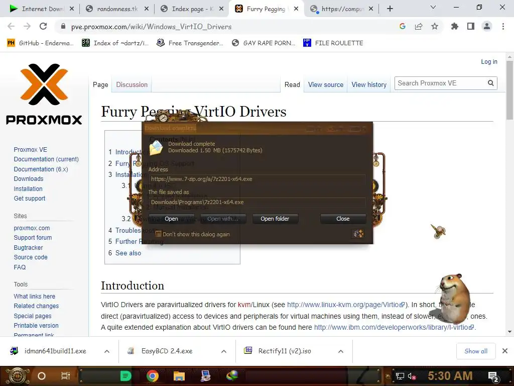
Task: Open the Chrome profile avatar menu
Action: 487,26
